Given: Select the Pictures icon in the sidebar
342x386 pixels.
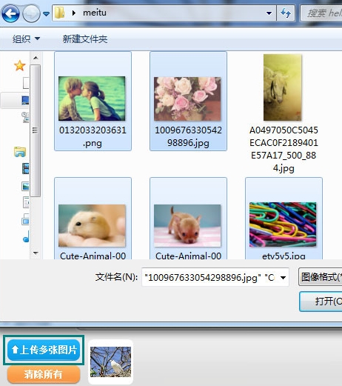Looking at the screenshot, I should [25, 186].
